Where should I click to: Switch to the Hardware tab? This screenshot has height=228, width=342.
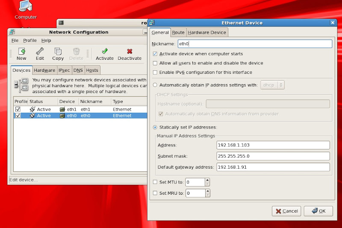[44, 70]
